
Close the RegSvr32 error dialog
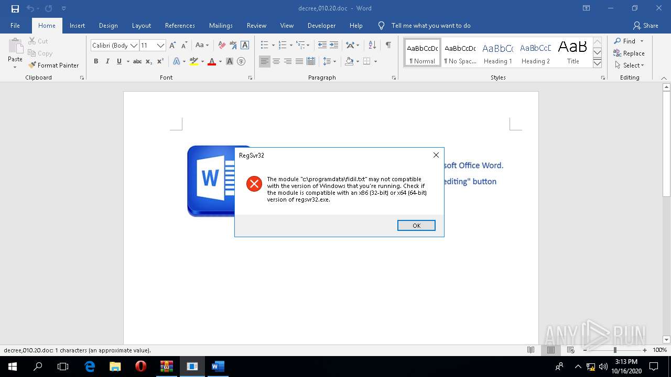(436, 155)
